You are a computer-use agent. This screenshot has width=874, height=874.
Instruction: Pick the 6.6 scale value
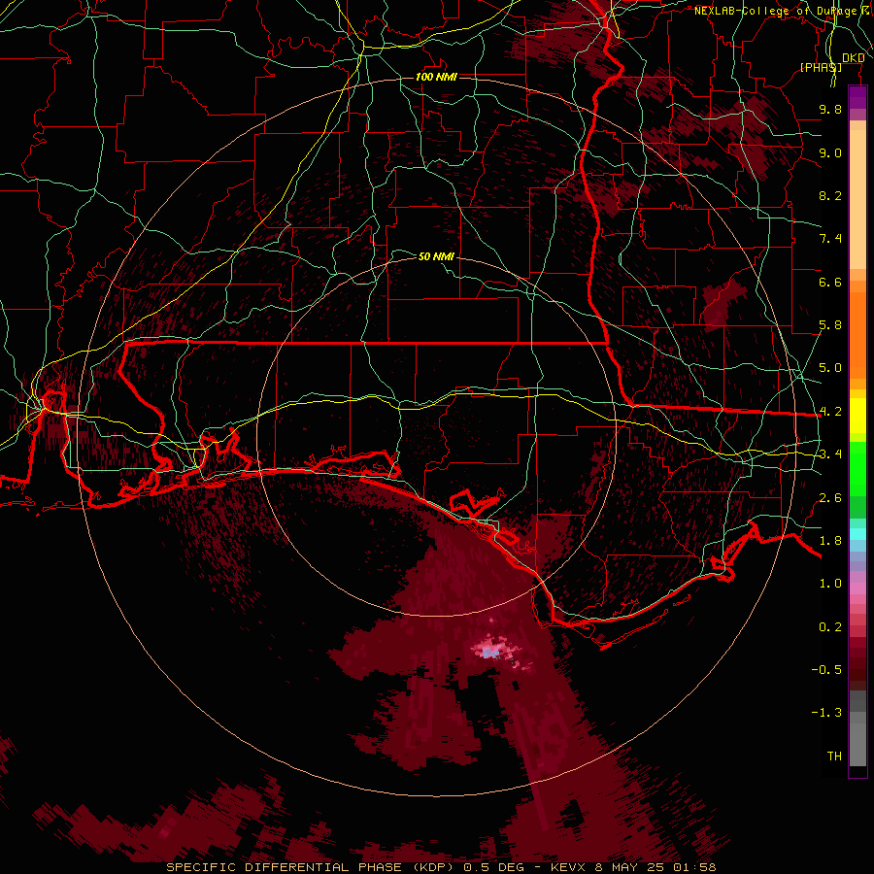(830, 282)
